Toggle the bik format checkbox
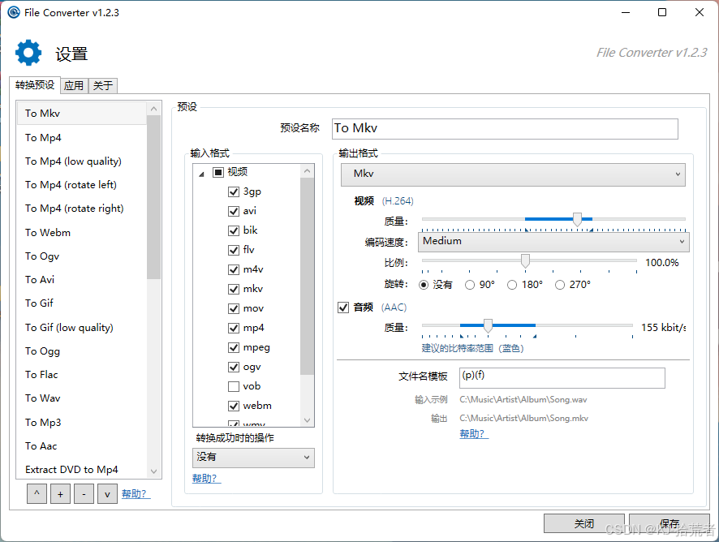Image resolution: width=719 pixels, height=542 pixels. click(x=234, y=230)
